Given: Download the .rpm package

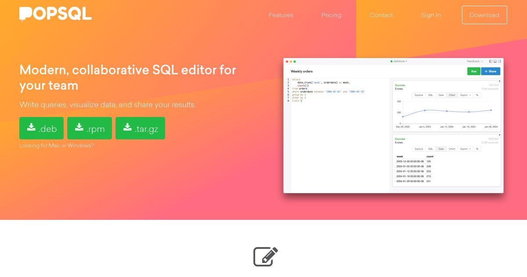Looking at the screenshot, I should [90, 128].
